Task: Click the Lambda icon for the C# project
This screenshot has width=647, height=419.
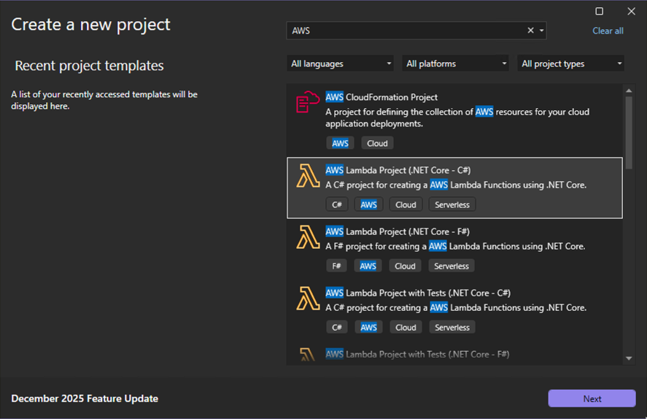Action: (x=308, y=177)
